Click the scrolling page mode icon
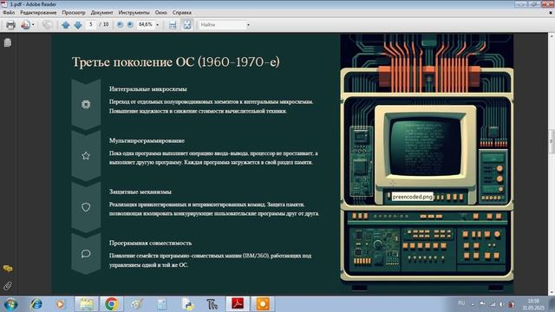 point(173,25)
